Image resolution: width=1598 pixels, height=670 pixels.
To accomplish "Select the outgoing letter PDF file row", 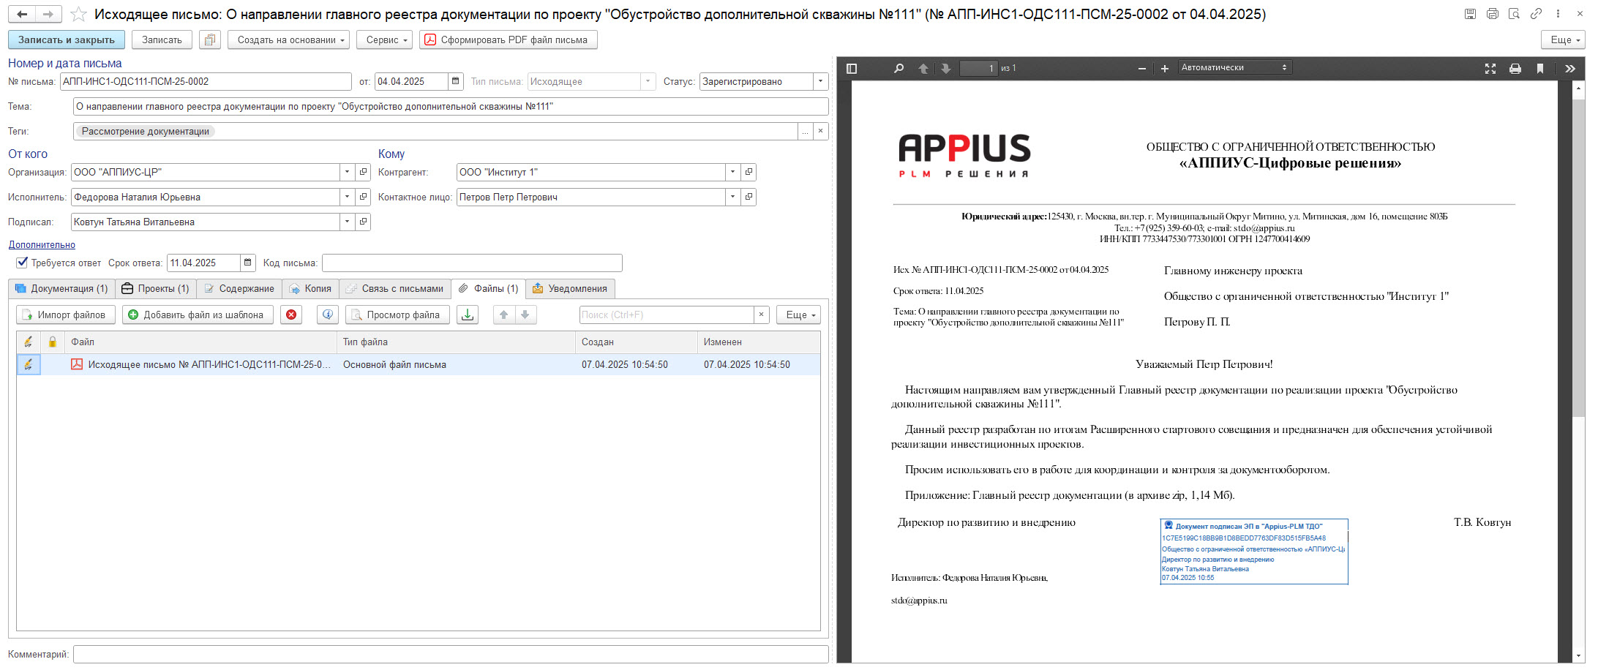I will point(209,364).
